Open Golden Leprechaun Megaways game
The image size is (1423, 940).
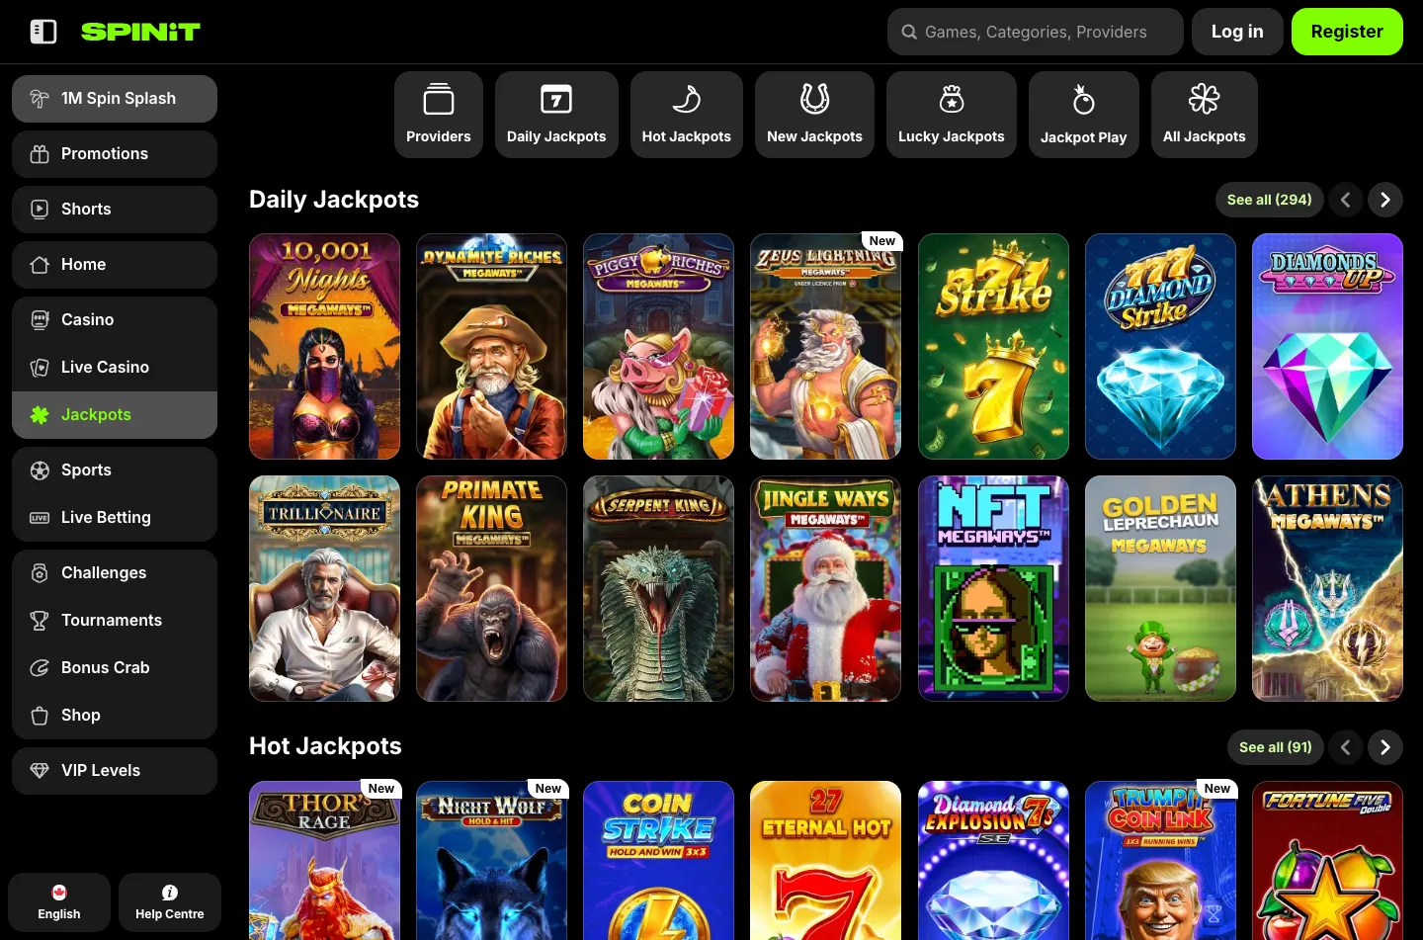(x=1160, y=589)
